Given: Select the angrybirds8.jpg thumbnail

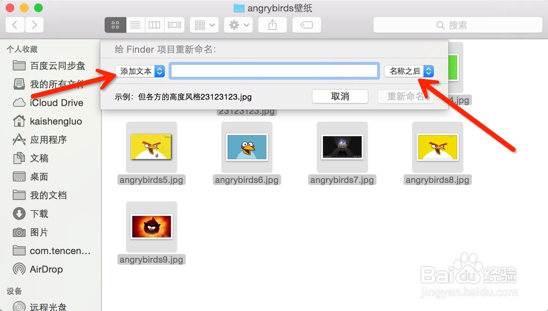Looking at the screenshot, I should (437, 147).
